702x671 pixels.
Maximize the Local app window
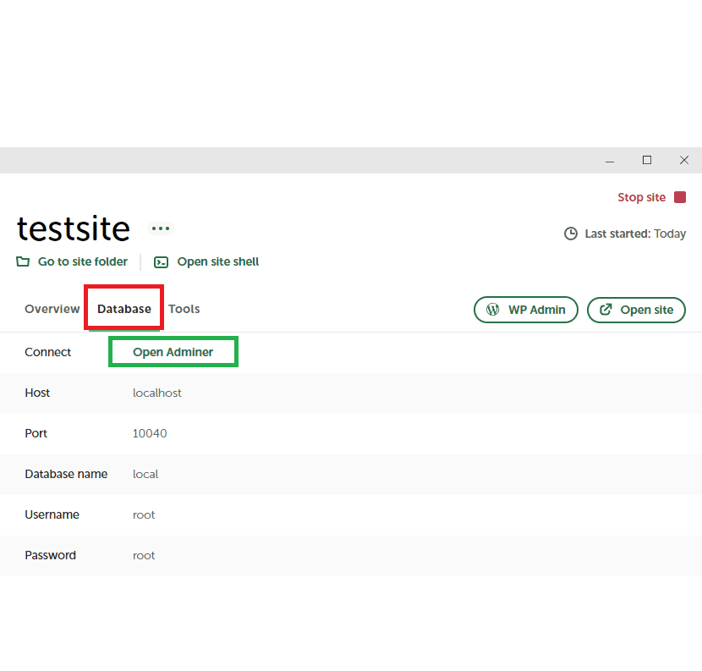[x=647, y=161]
